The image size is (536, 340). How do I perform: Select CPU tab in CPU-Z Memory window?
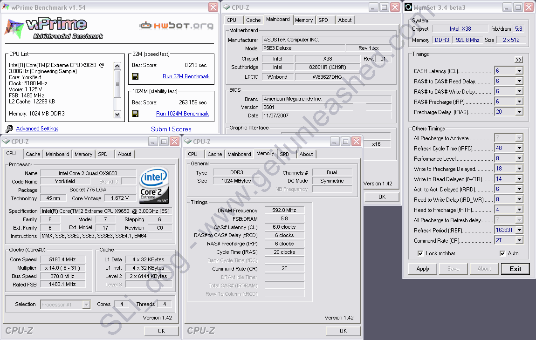193,154
